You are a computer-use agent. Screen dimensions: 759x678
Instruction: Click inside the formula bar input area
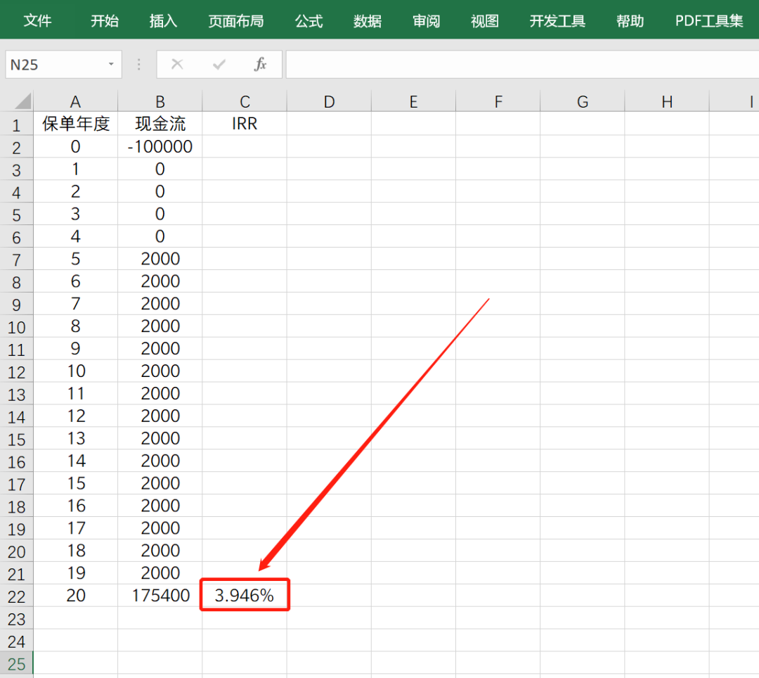click(x=492, y=64)
